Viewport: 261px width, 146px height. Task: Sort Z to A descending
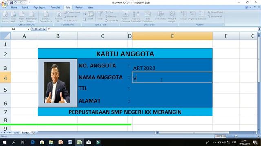[x=84, y=19]
